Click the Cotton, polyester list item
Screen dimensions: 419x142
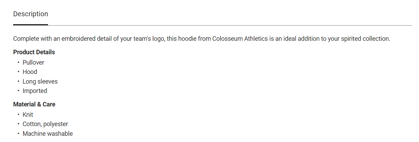(45, 124)
